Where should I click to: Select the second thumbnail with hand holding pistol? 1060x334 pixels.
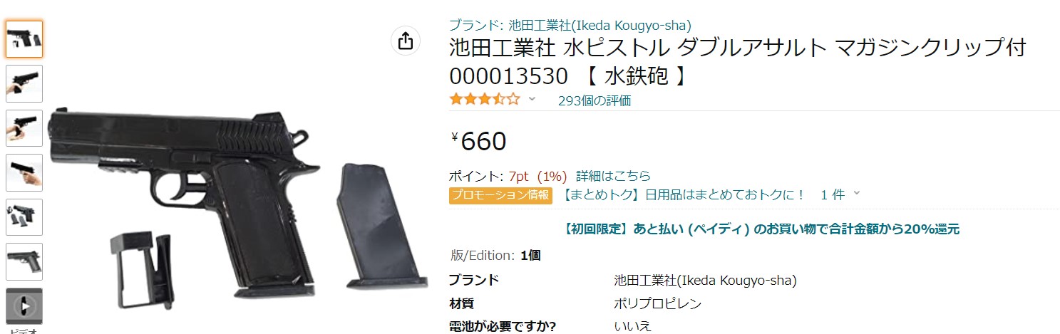click(24, 83)
